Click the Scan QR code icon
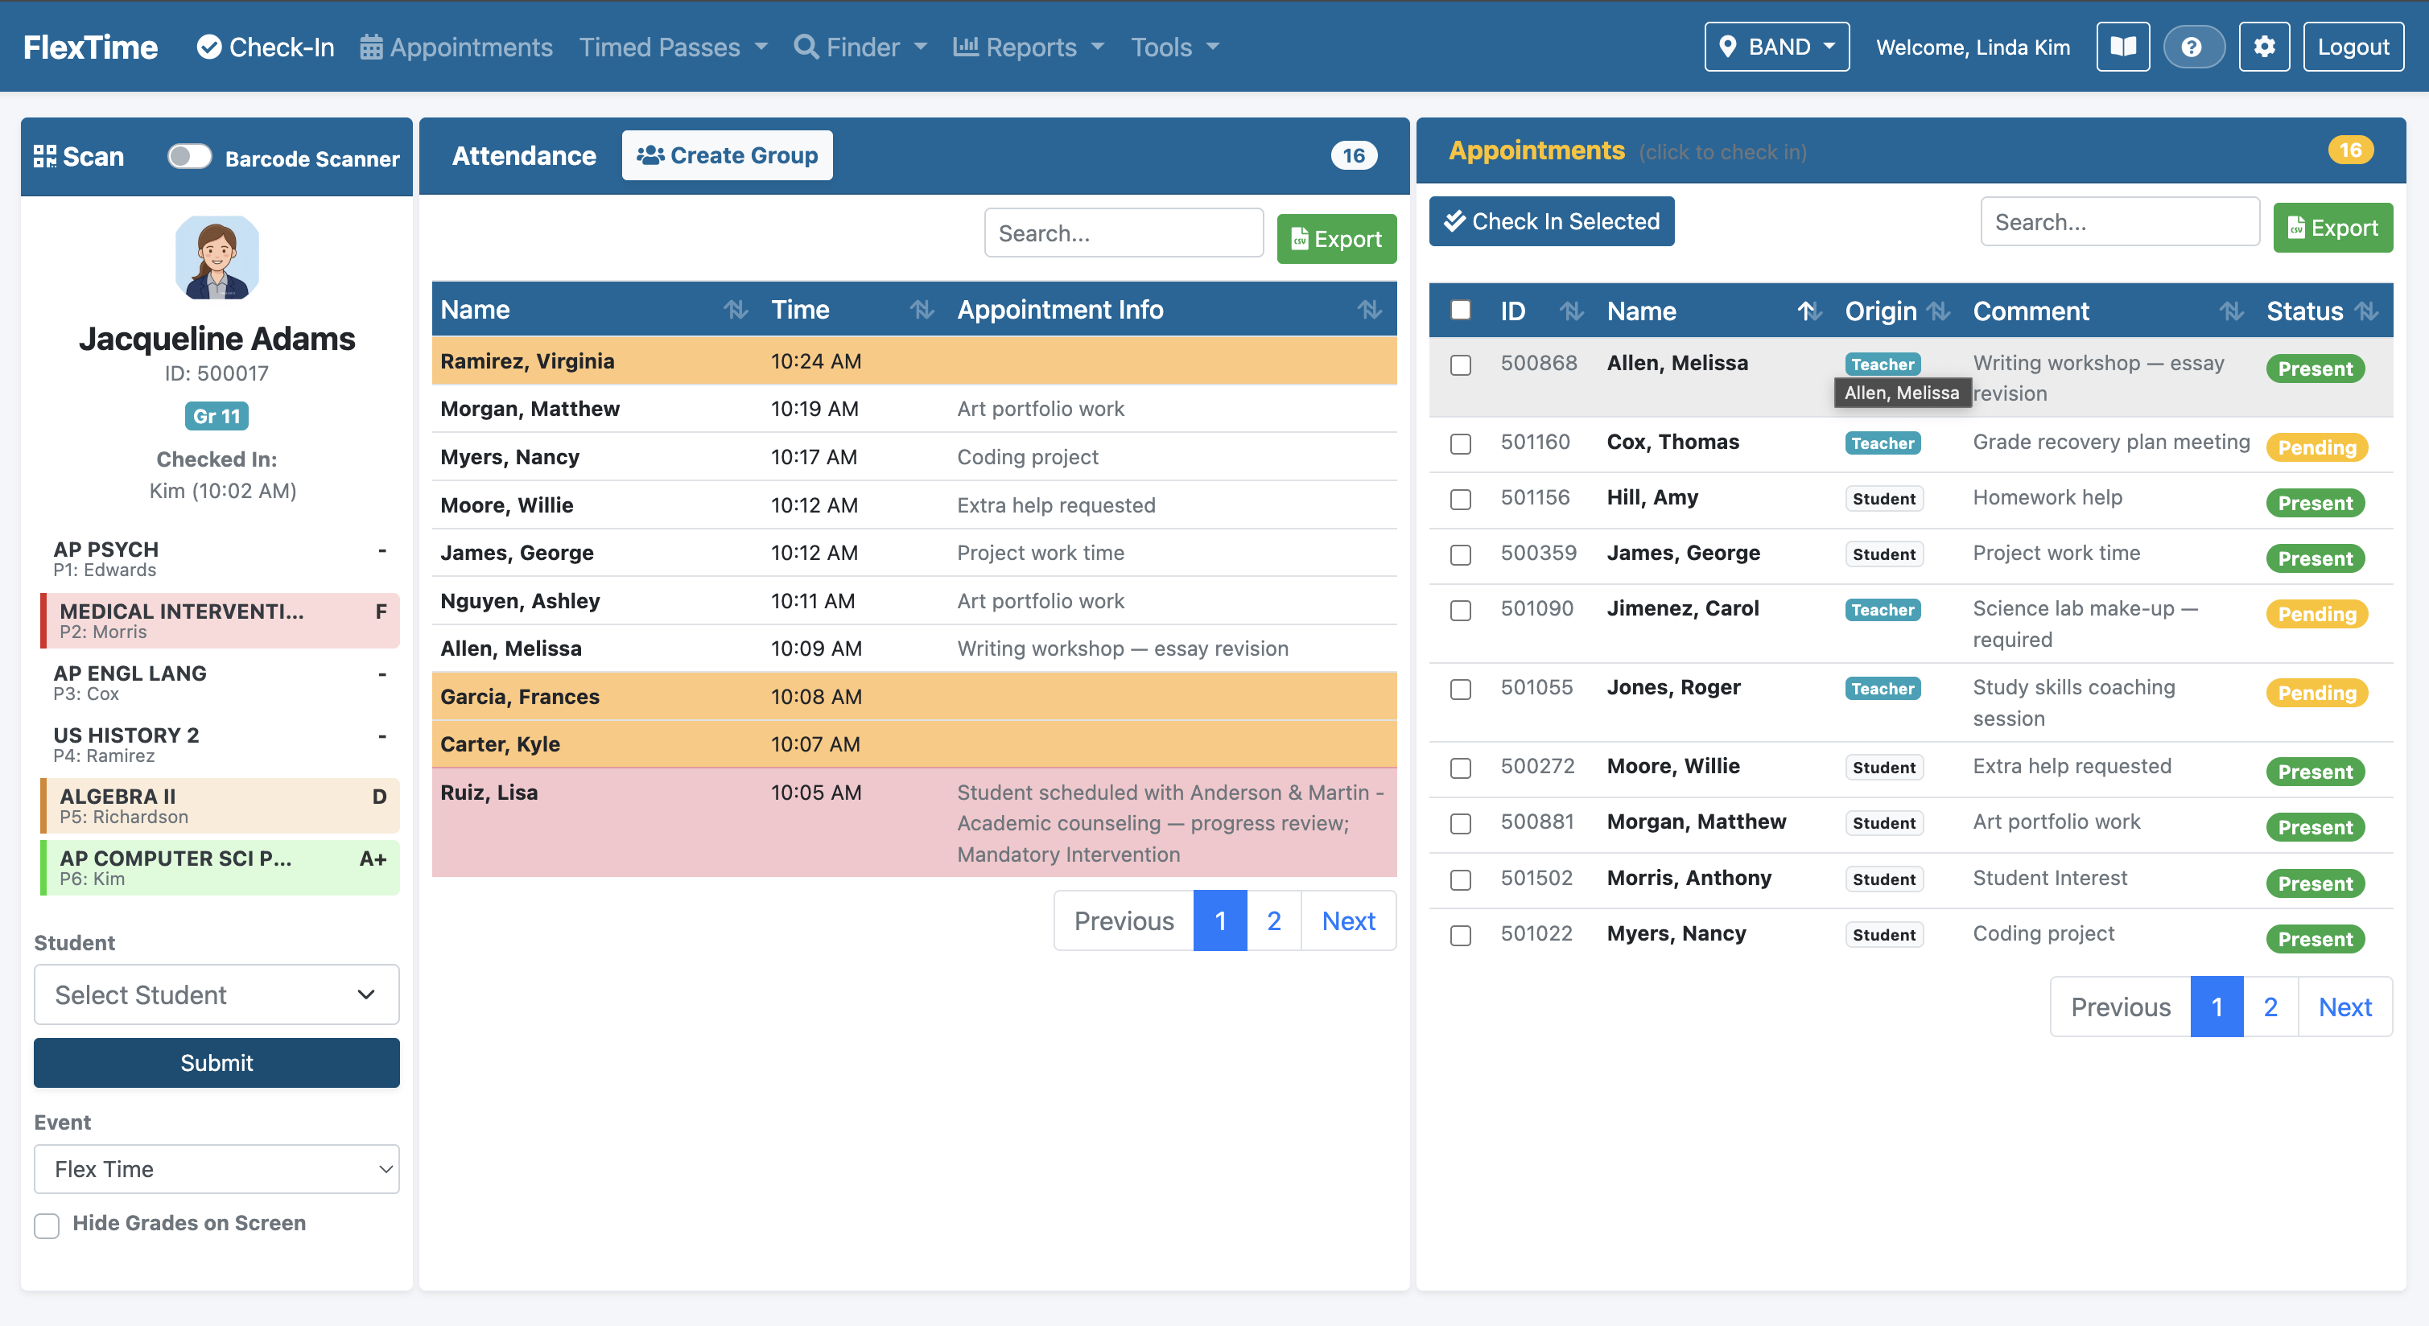2429x1326 pixels. (x=44, y=156)
